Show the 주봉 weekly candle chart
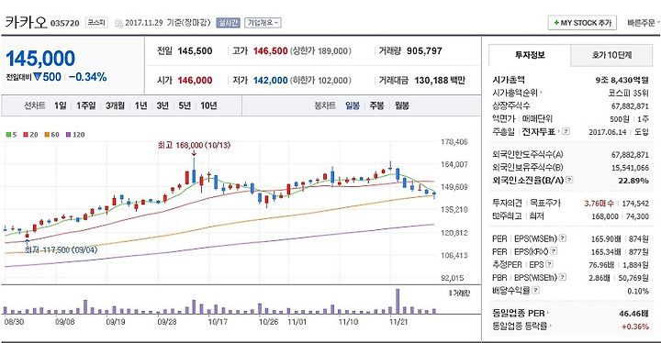Image resolution: width=661 pixels, height=343 pixels. point(376,105)
